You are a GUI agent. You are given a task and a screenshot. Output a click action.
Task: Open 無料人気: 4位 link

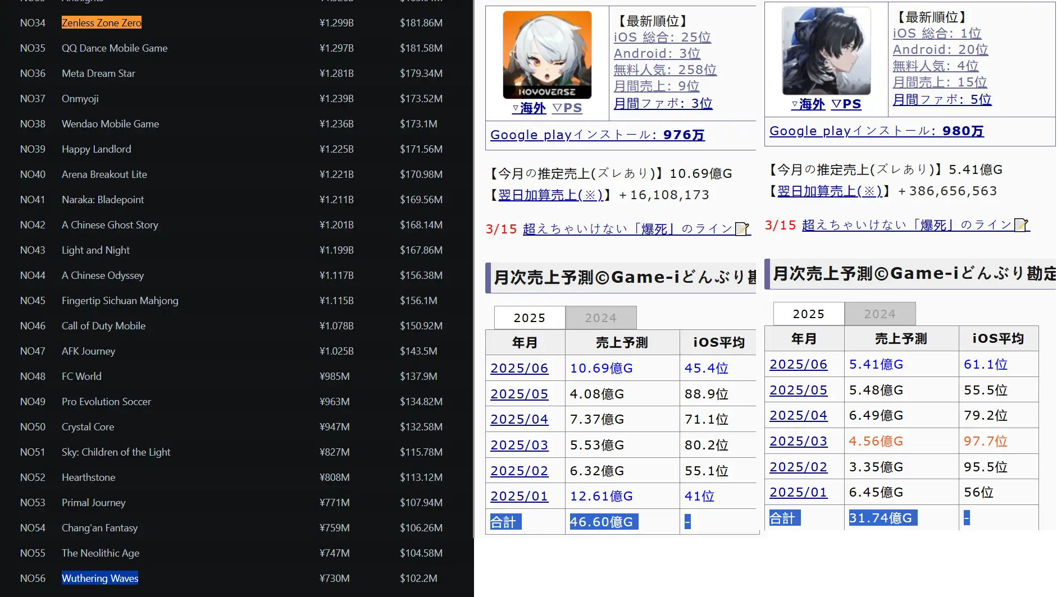click(x=936, y=66)
